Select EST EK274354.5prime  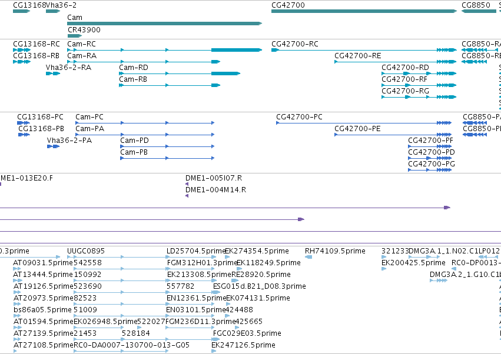pyautogui.click(x=227, y=257)
